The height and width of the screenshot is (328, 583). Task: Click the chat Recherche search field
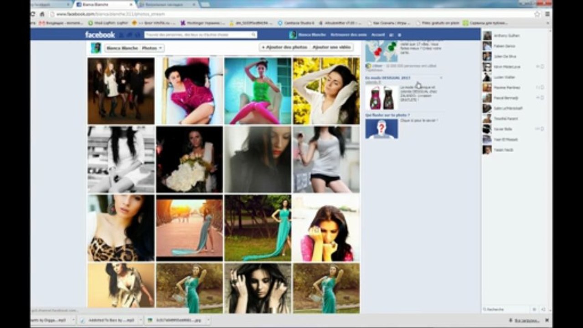[506, 309]
